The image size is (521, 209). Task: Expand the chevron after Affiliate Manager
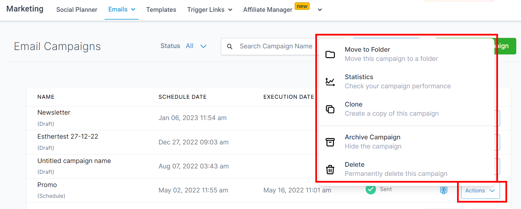(x=320, y=10)
